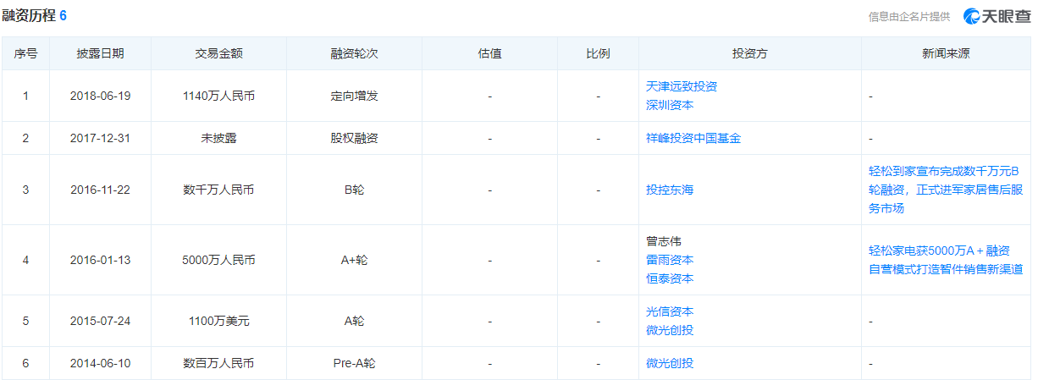Image resolution: width=1038 pixels, height=380 pixels.
Task: Open the 轻松家电获5000万A+融资 news link
Action: point(945,260)
